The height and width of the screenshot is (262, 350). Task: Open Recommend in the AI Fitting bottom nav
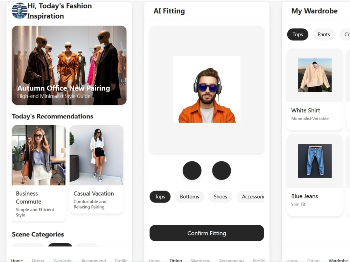[231, 260]
